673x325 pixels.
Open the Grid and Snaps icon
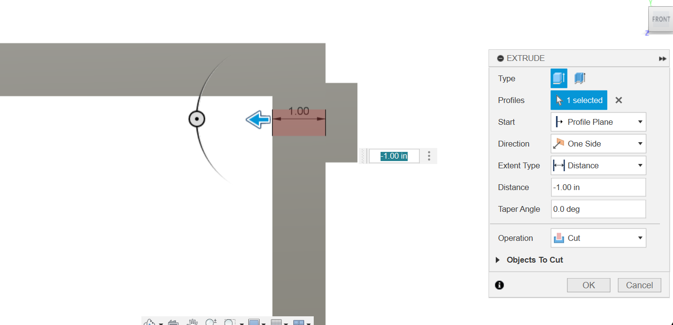click(276, 323)
